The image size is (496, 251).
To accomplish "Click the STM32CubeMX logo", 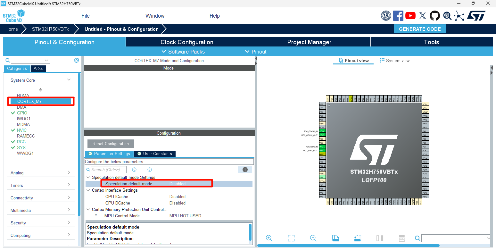I will (13, 16).
